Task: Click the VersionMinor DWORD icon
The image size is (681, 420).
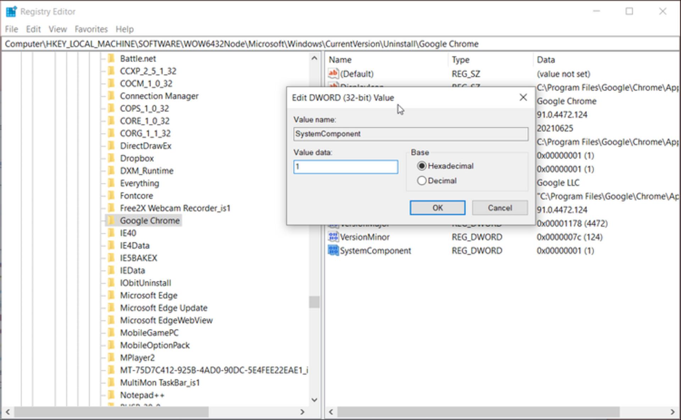Action: click(x=333, y=237)
